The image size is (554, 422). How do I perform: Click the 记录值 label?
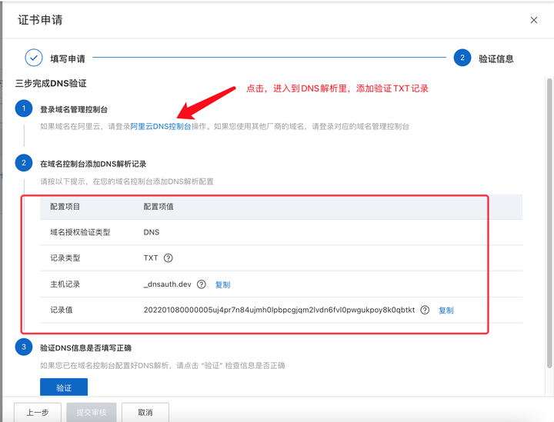tap(62, 310)
